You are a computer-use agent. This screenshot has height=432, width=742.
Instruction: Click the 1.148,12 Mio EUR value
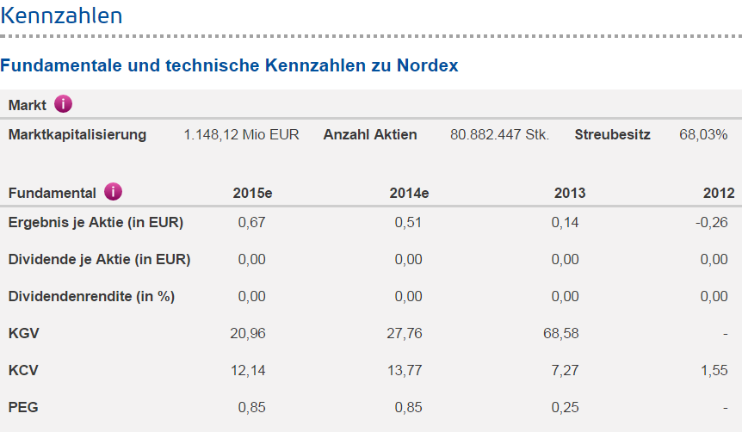(x=241, y=134)
